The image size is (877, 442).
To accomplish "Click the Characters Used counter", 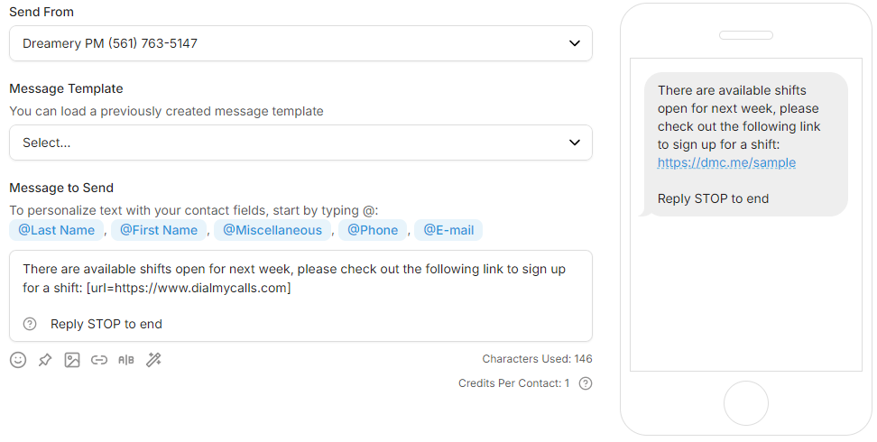I will 537,359.
